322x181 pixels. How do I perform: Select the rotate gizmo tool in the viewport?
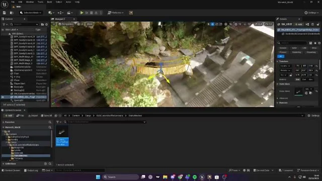(217, 24)
